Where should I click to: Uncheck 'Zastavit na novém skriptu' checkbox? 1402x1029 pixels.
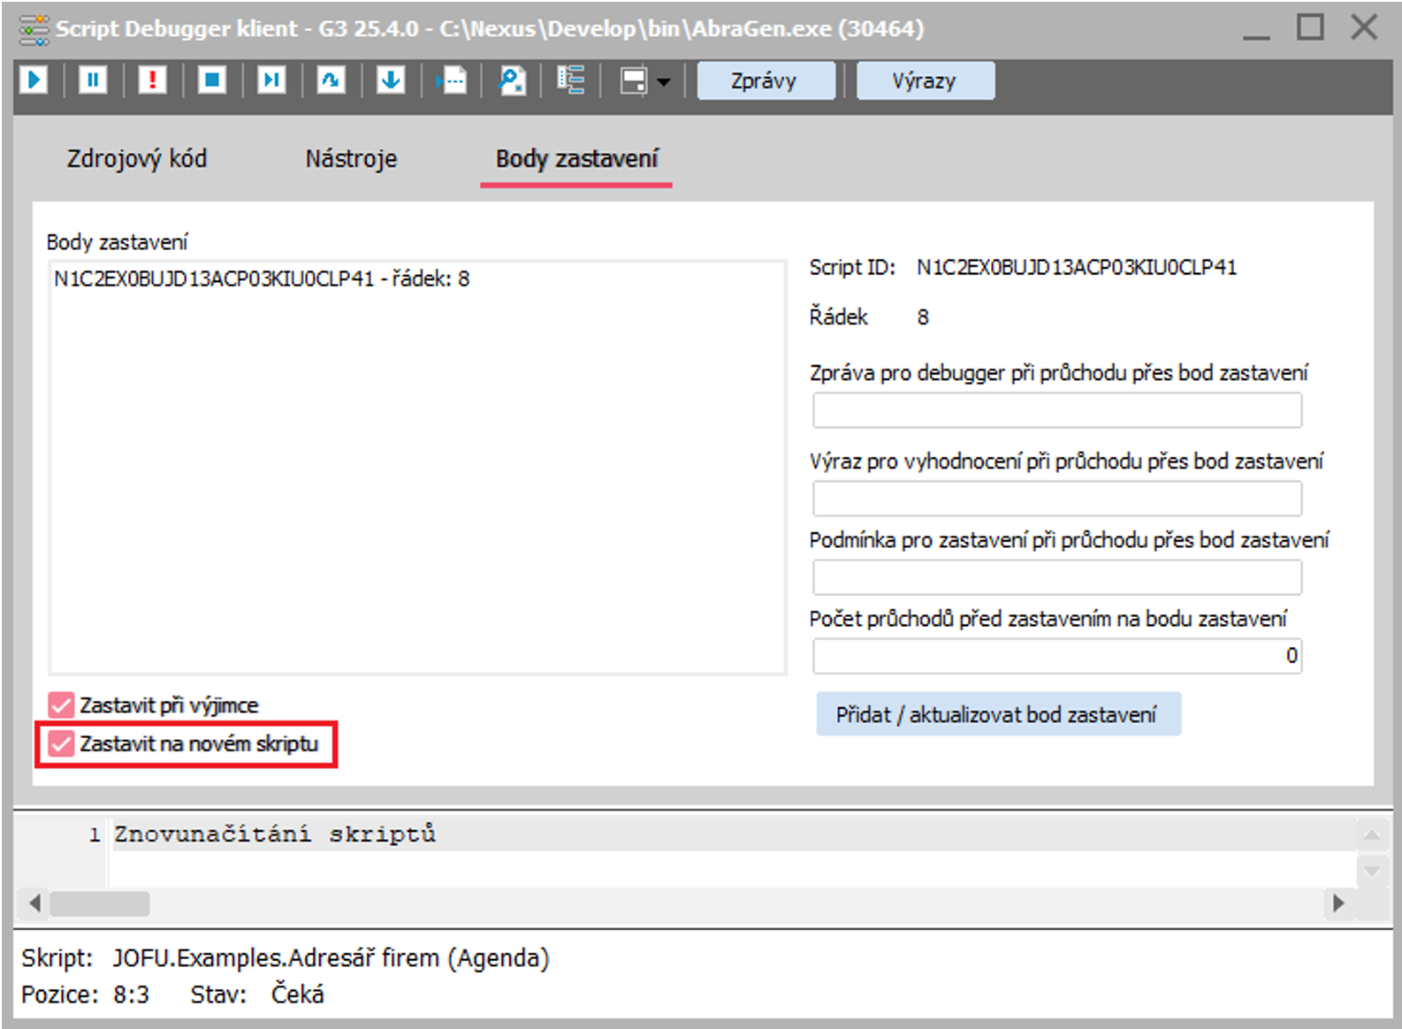[x=61, y=744]
